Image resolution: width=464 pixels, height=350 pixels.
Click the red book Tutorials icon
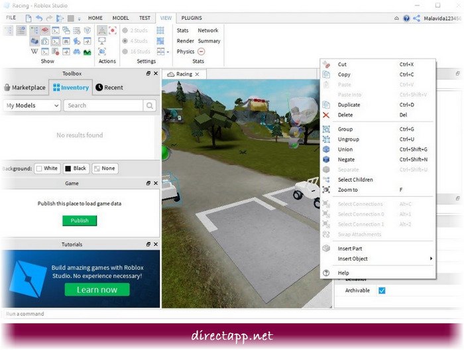pos(45,30)
